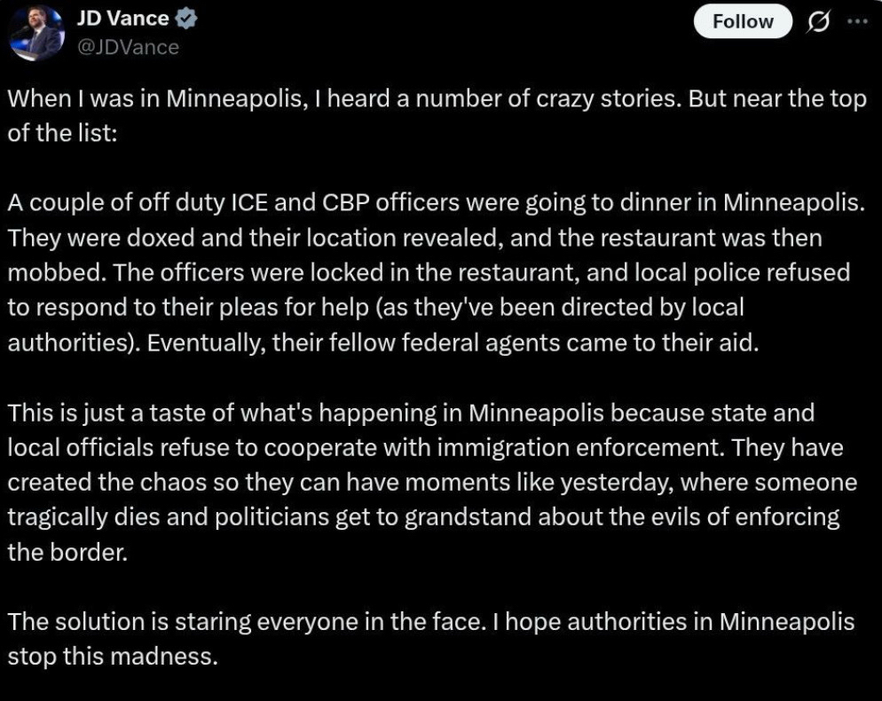This screenshot has height=701, width=882.
Task: Follow JD Vance
Action: coord(743,21)
